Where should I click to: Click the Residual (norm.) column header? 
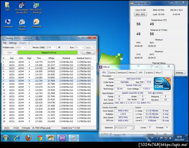tap(84, 58)
